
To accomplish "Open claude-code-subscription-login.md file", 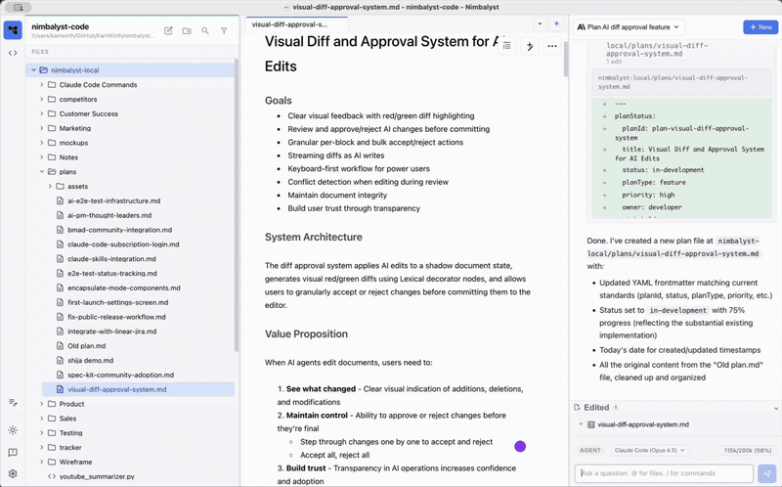I will click(123, 244).
